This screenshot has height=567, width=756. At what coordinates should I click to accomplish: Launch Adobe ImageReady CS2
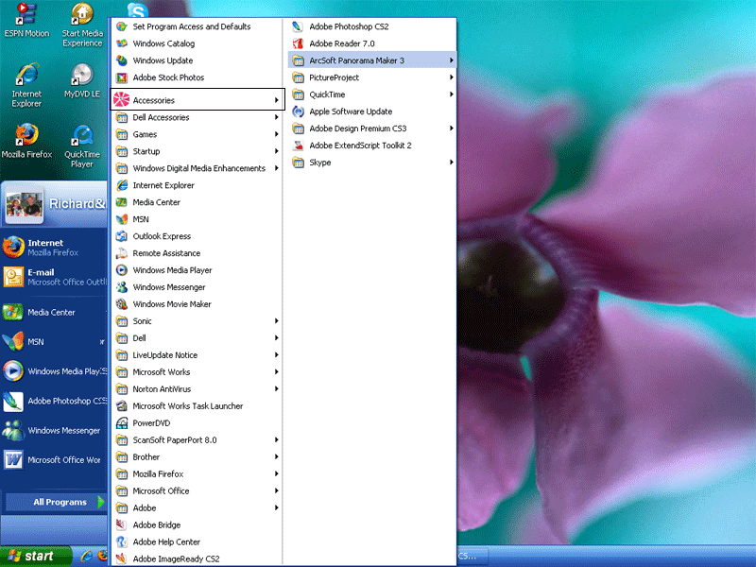click(197, 558)
